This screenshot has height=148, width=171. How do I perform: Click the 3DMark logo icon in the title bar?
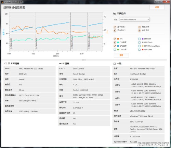2,2
